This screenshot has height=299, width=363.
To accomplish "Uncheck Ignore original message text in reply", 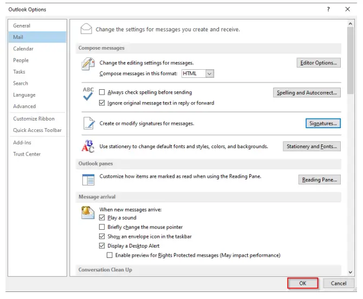I will (x=102, y=103).
